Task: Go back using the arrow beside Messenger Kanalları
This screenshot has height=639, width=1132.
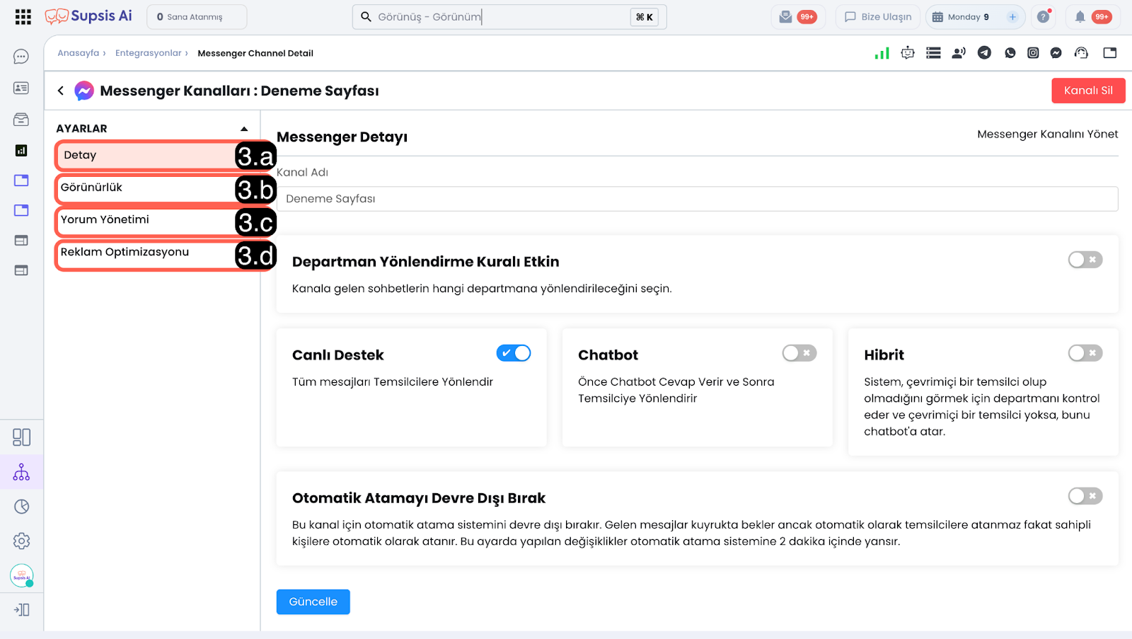Action: (x=61, y=91)
